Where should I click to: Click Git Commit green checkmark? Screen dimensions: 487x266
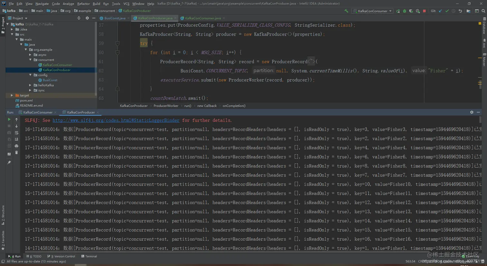point(447,11)
